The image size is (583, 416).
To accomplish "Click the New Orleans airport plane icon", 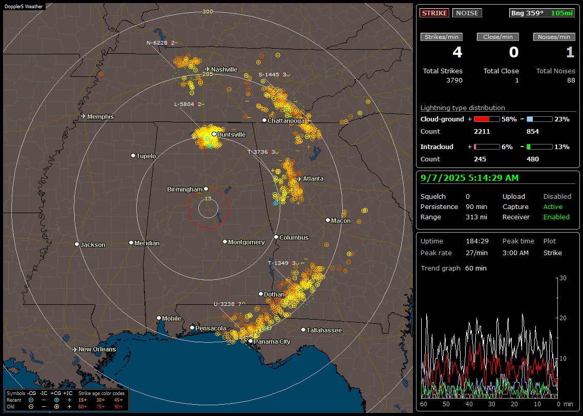I will [x=75, y=349].
